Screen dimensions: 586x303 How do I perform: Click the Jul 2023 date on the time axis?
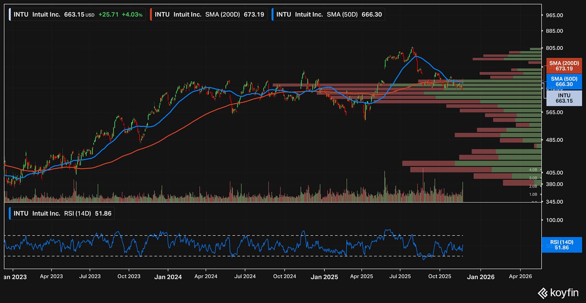90,277
